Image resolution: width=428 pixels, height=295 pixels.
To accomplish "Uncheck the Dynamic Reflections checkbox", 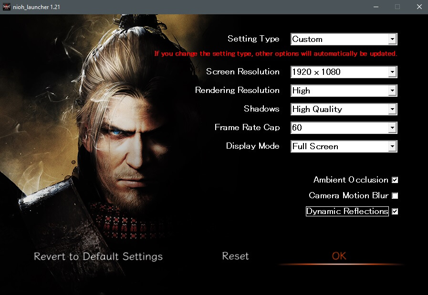I will (x=395, y=212).
